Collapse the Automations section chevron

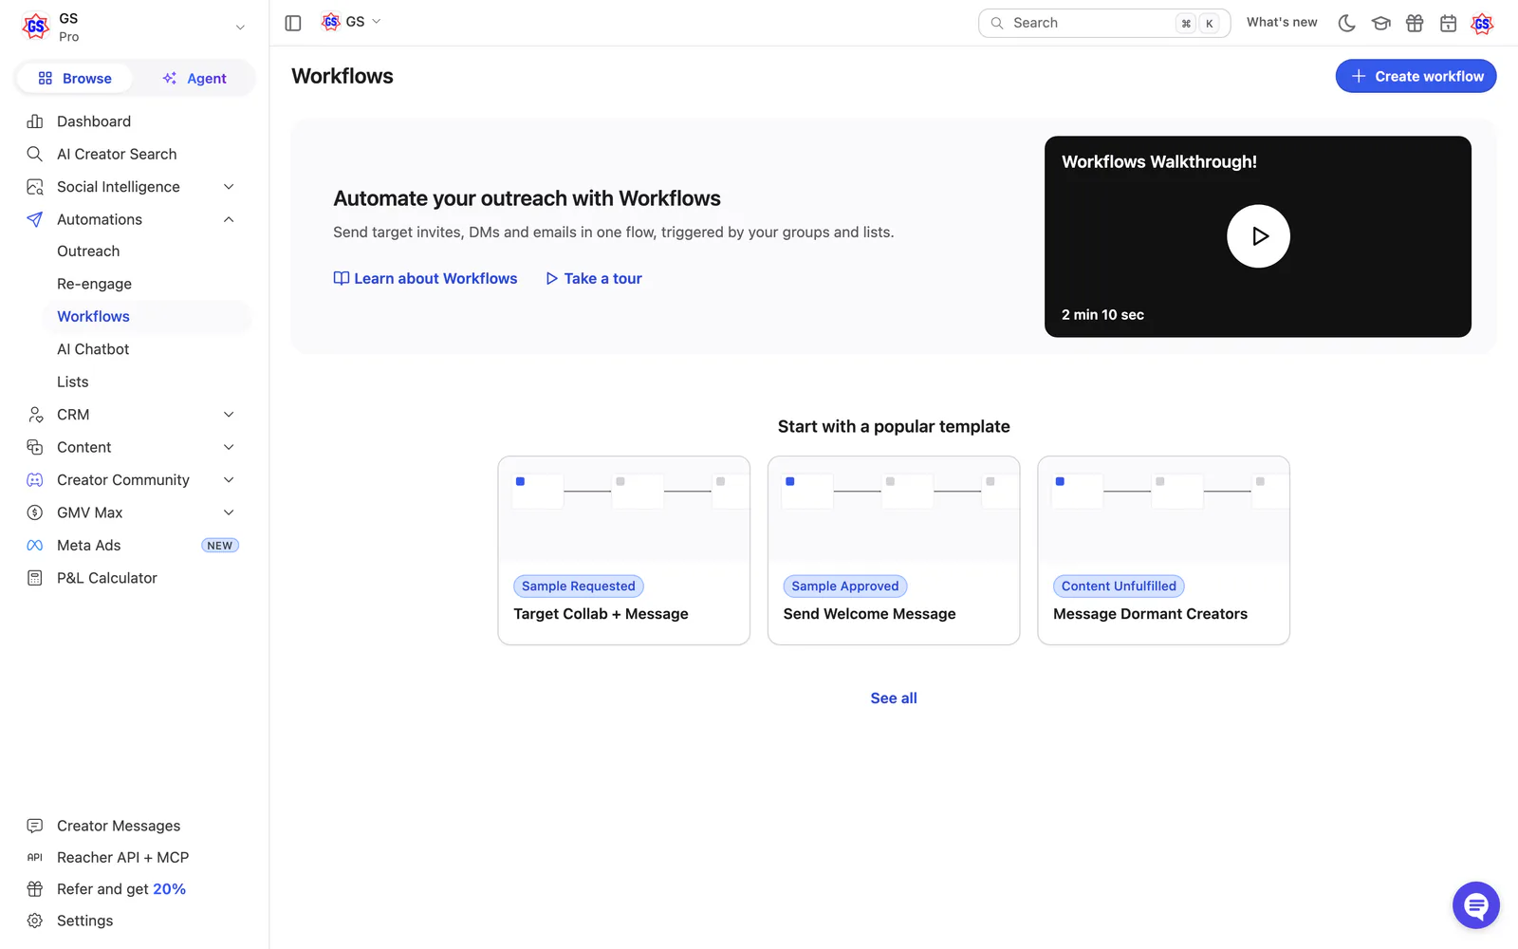click(x=229, y=219)
